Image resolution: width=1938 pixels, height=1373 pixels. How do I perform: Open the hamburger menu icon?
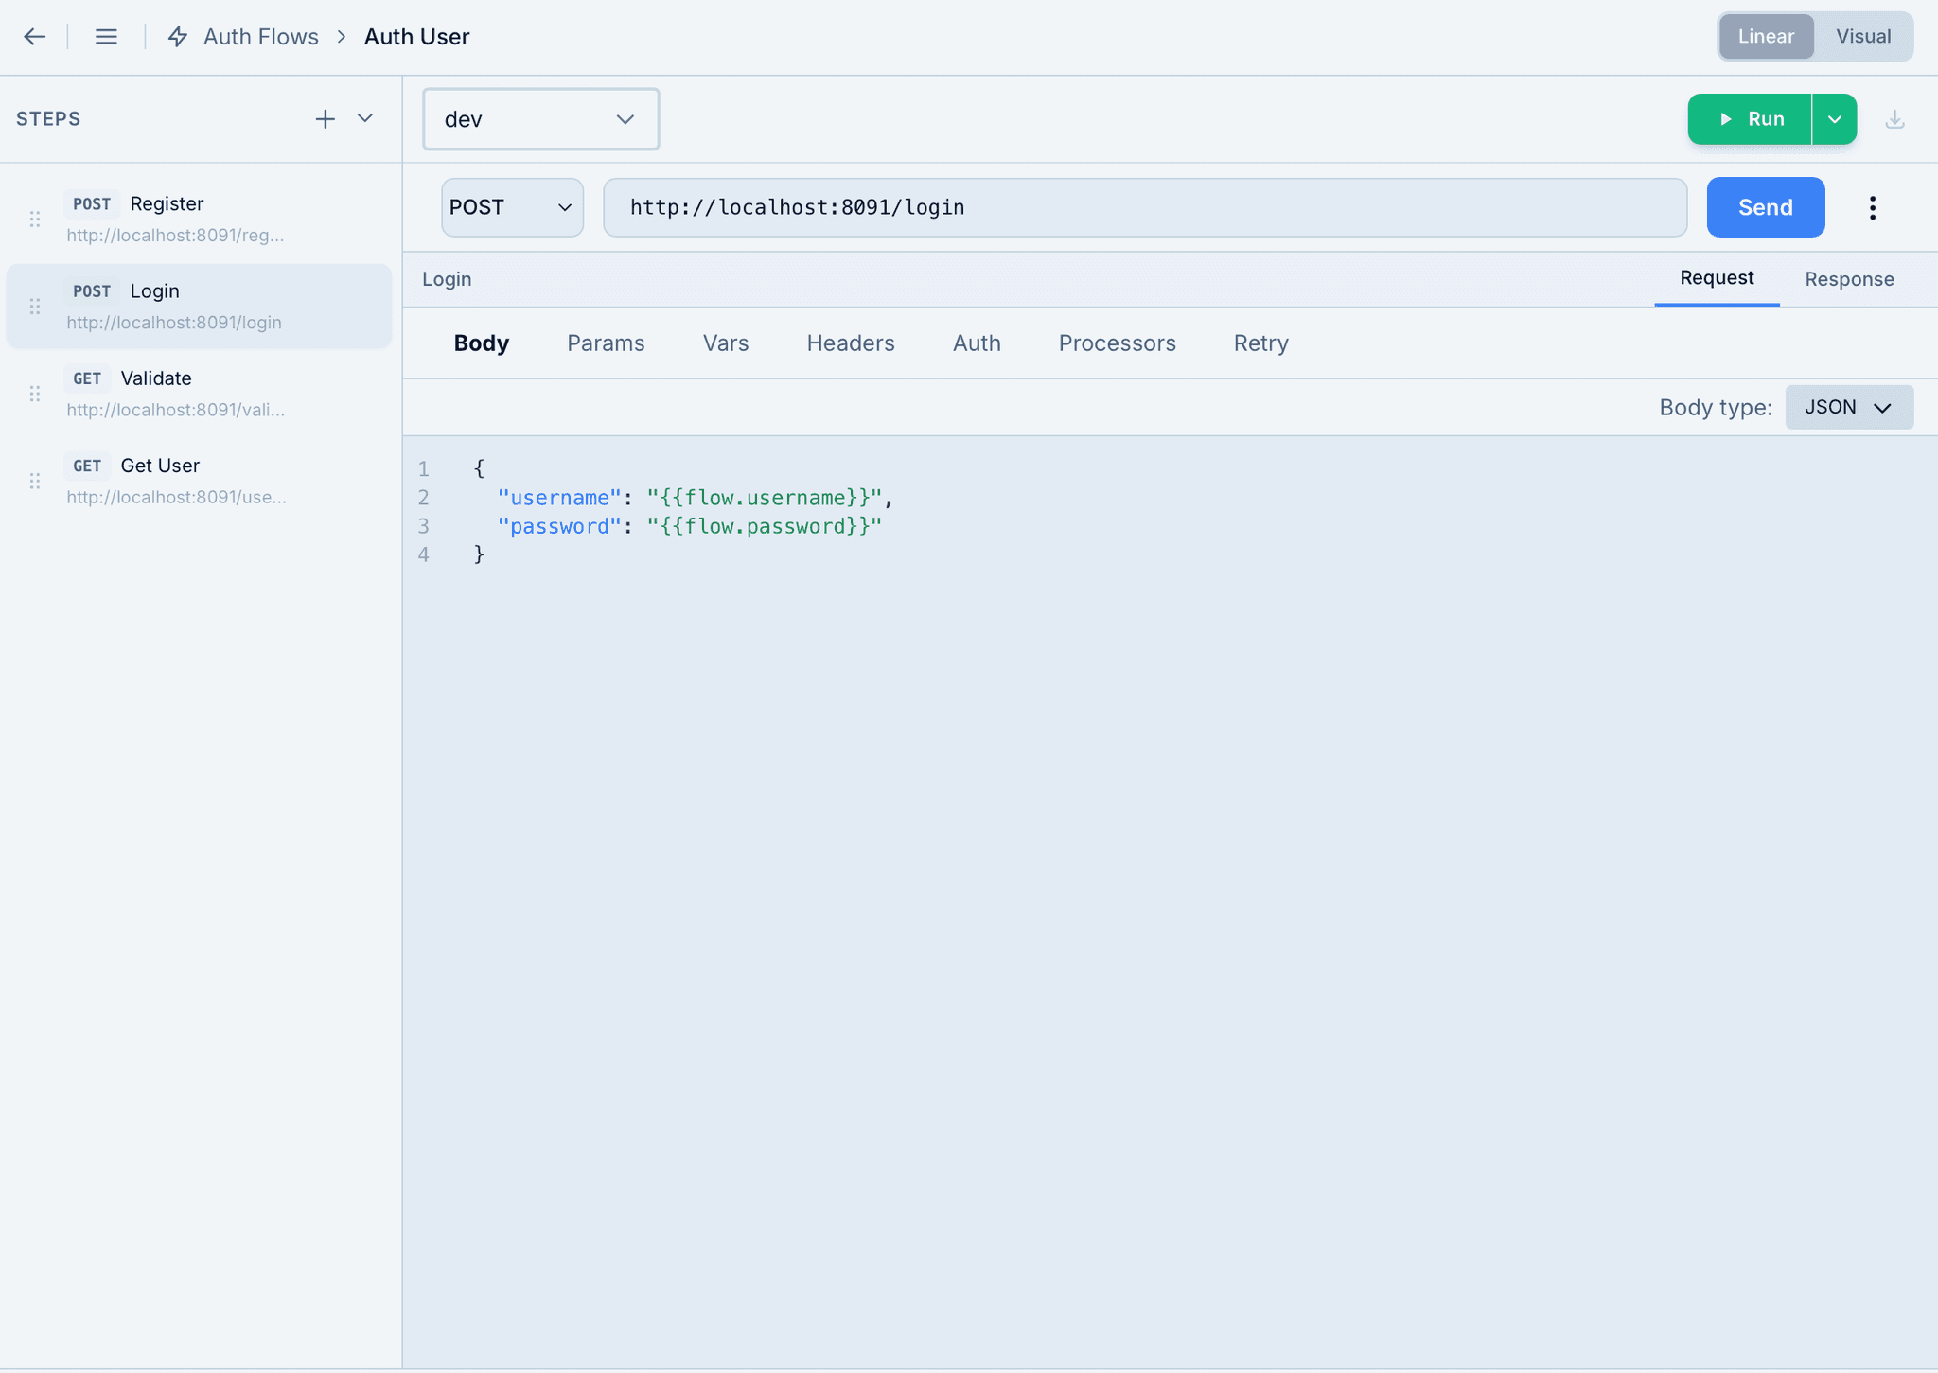click(x=106, y=37)
